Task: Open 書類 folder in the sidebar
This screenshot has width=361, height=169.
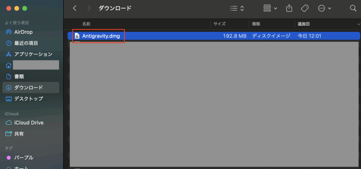Action: (x=19, y=77)
